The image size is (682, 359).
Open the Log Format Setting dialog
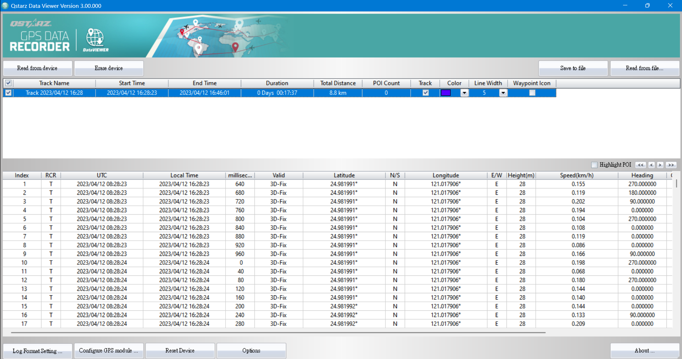tap(37, 350)
